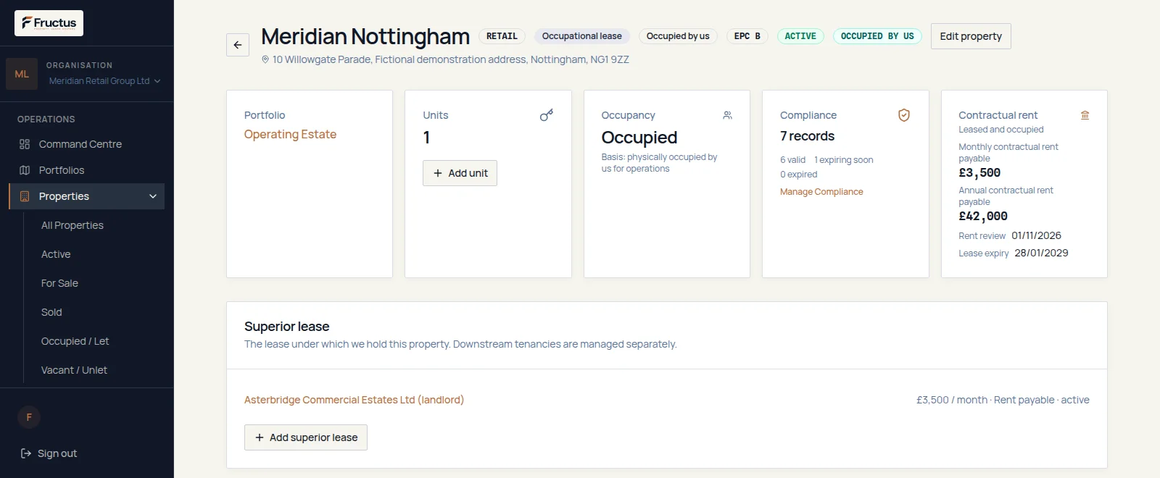Click the lease expiry date 28/01/2029
Screen dimensions: 1160x478
[1041, 253]
